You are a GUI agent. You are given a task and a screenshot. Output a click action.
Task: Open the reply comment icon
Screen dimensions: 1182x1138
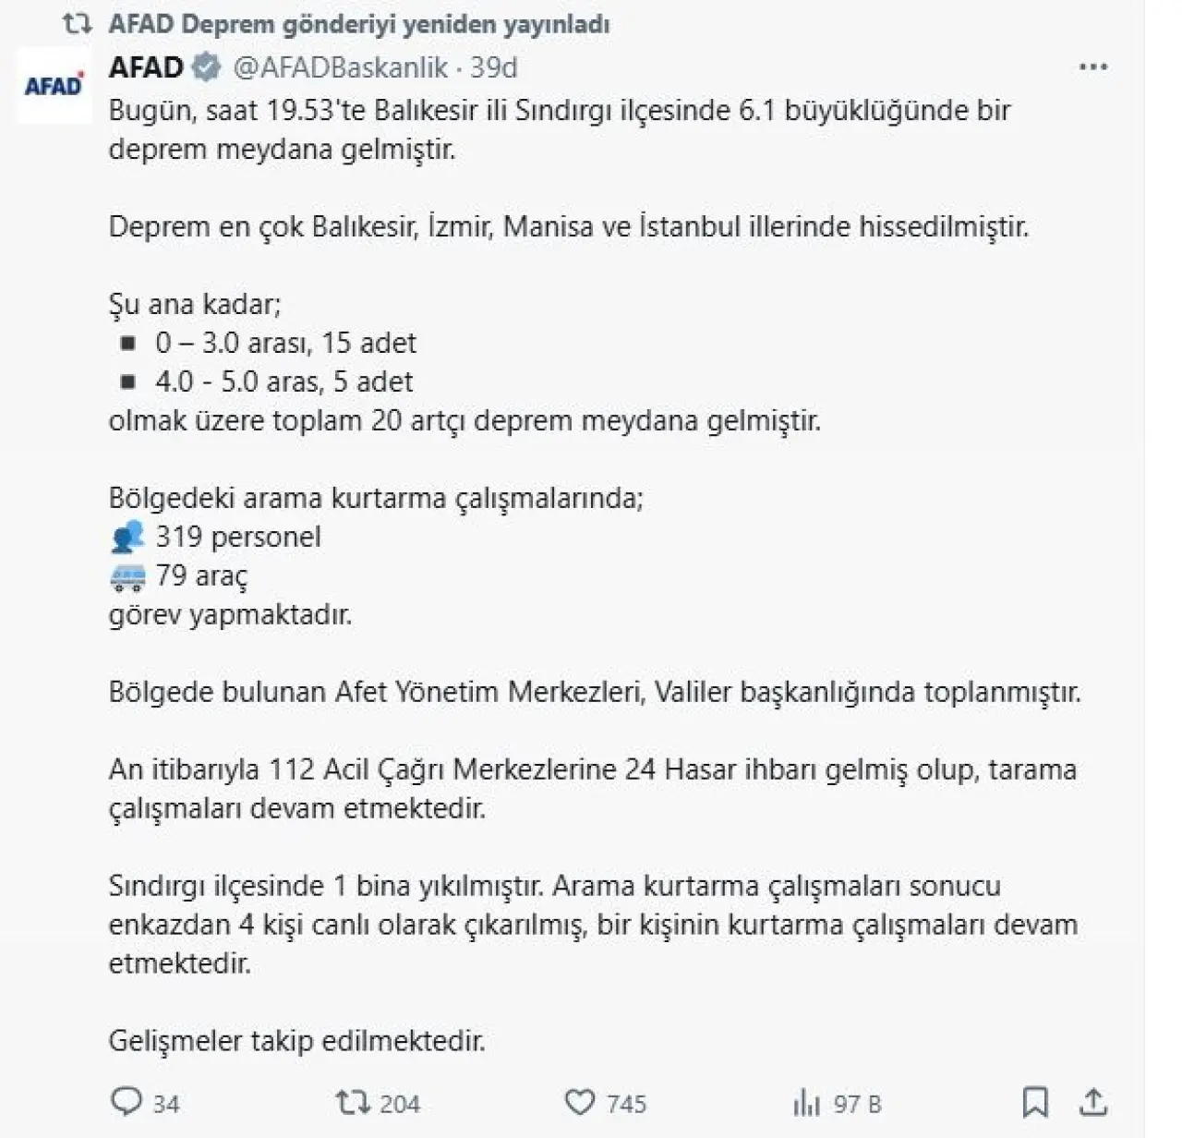tap(126, 1102)
